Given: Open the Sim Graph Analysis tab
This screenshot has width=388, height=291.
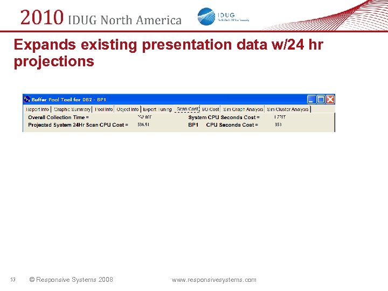Looking at the screenshot, I should pyautogui.click(x=242, y=109).
